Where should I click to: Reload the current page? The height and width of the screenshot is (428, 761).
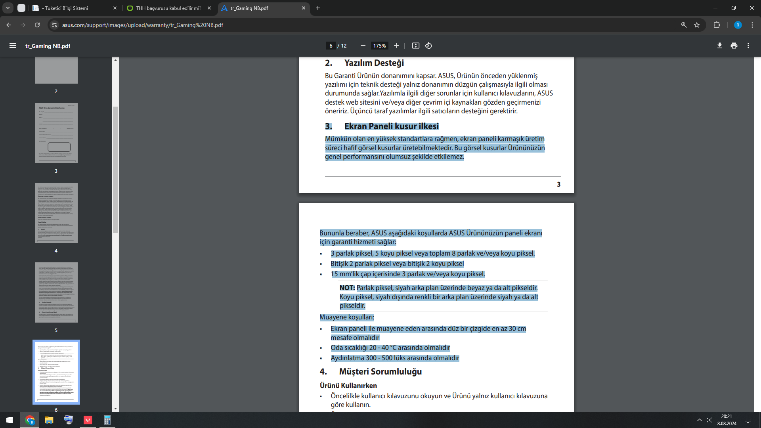point(37,25)
